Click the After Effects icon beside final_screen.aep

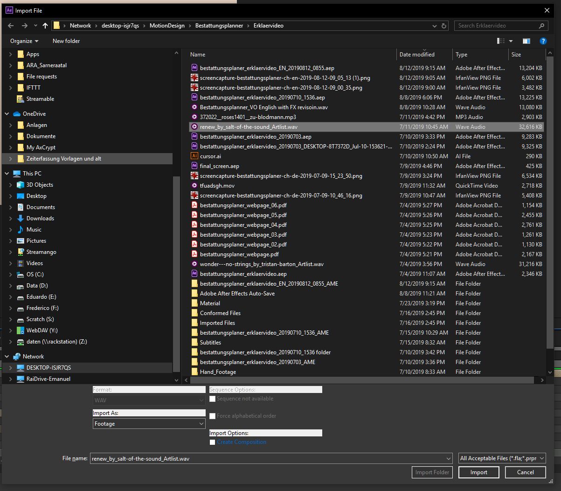pos(195,166)
